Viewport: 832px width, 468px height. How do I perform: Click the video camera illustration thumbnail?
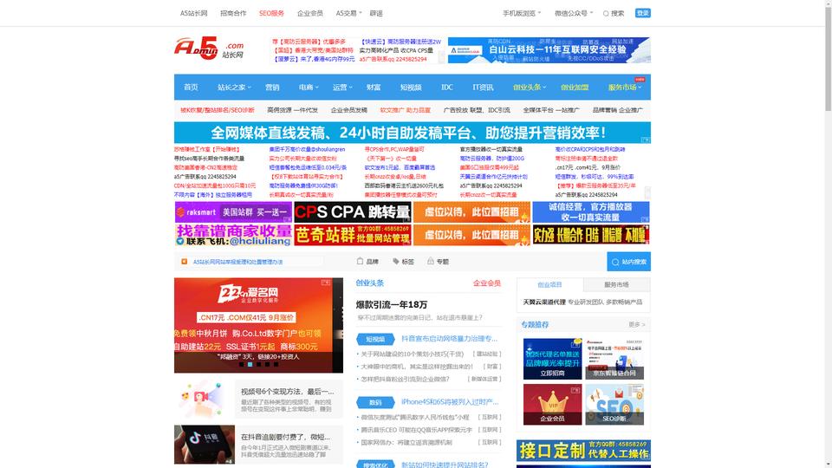pos(205,399)
